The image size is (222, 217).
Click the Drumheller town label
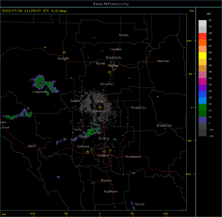point(164,126)
